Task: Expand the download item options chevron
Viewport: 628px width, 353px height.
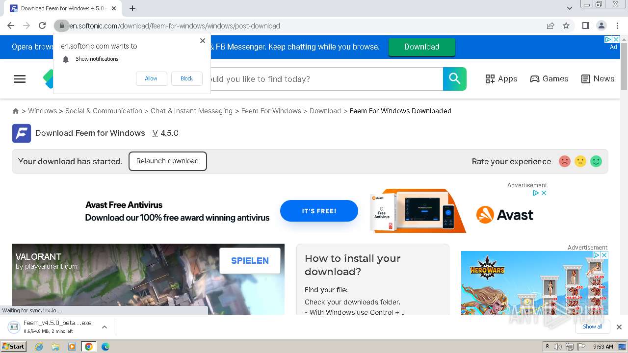Action: point(105,327)
